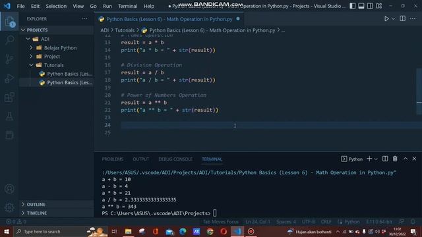Open Explorer Views and More Actions ellipsis

(x=84, y=18)
